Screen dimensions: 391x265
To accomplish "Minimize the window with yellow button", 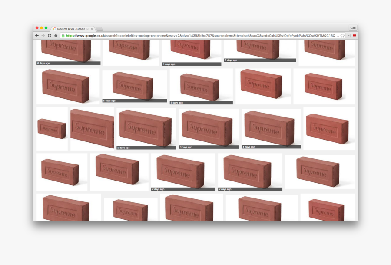I will click(x=41, y=28).
